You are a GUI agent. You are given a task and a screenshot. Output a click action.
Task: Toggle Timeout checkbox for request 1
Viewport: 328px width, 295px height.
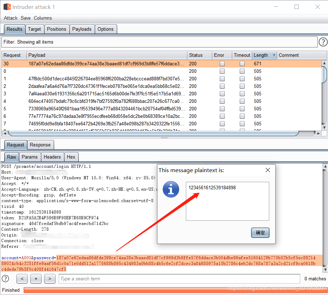point(242,79)
